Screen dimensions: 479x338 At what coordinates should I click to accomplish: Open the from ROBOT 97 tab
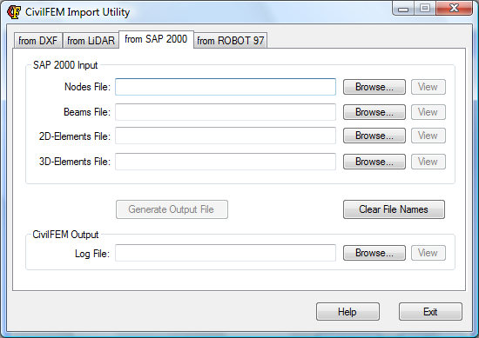pos(230,41)
